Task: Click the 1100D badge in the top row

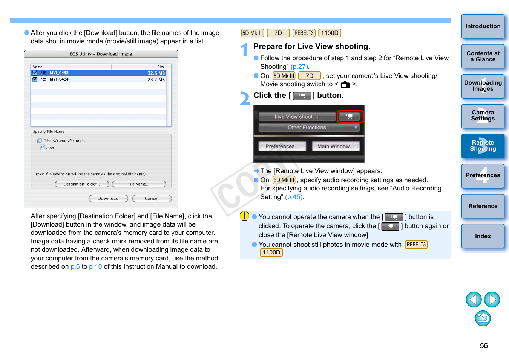Action: click(330, 33)
